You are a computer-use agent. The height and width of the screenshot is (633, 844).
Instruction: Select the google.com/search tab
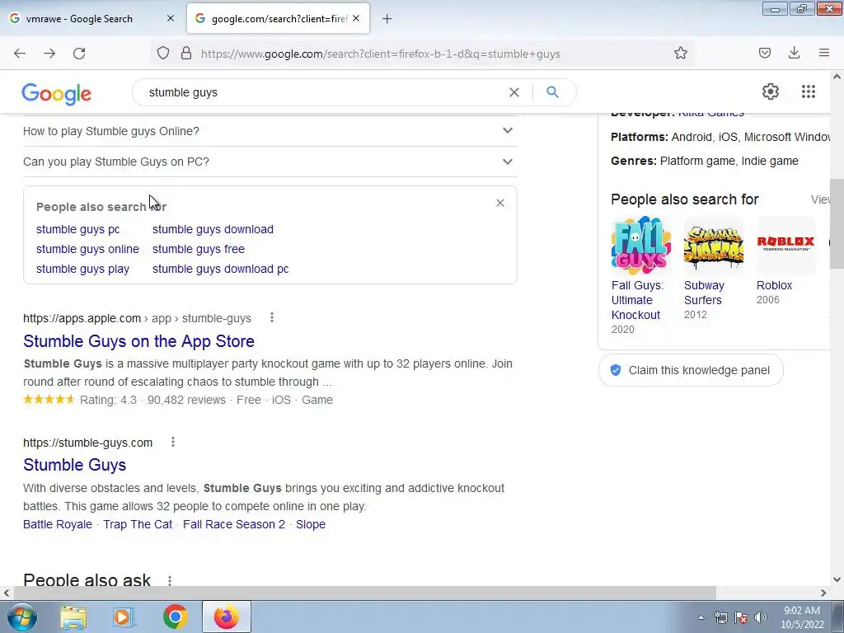click(278, 18)
